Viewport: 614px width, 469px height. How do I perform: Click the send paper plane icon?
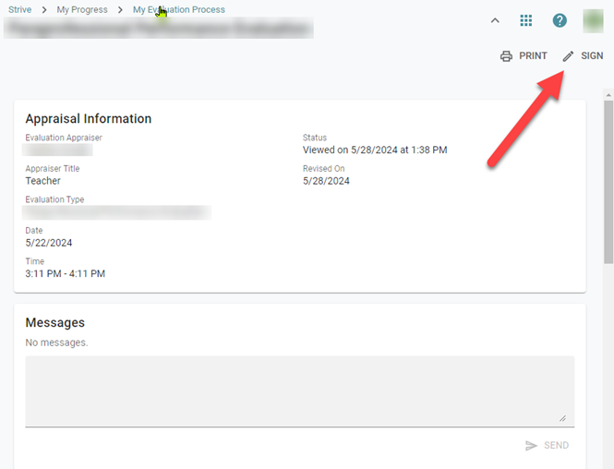531,446
